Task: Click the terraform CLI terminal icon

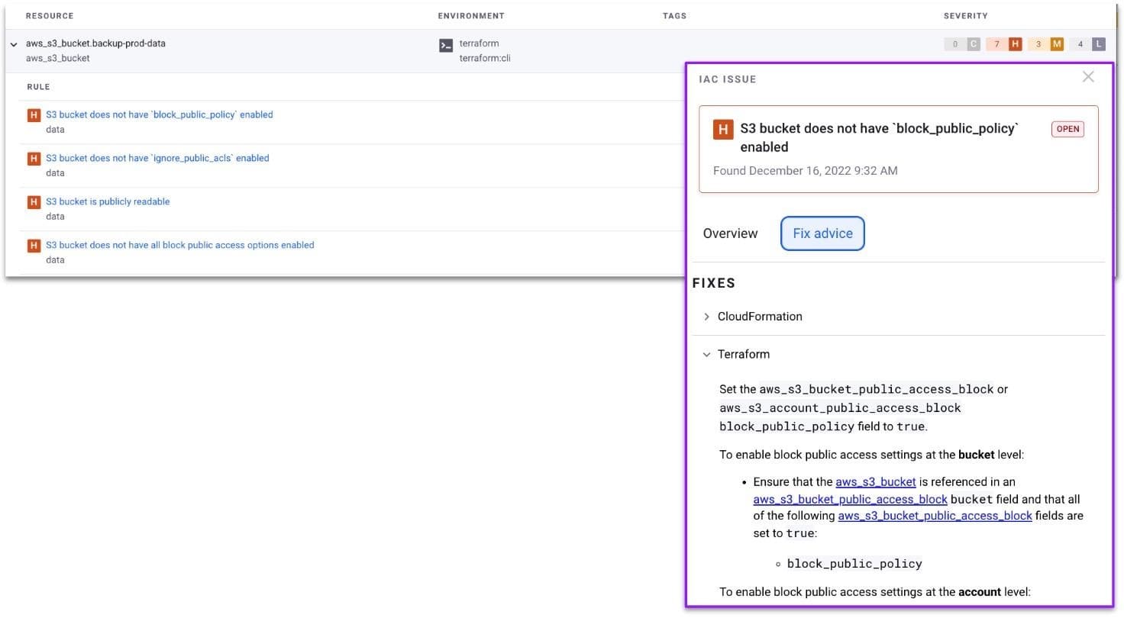Action: 446,46
